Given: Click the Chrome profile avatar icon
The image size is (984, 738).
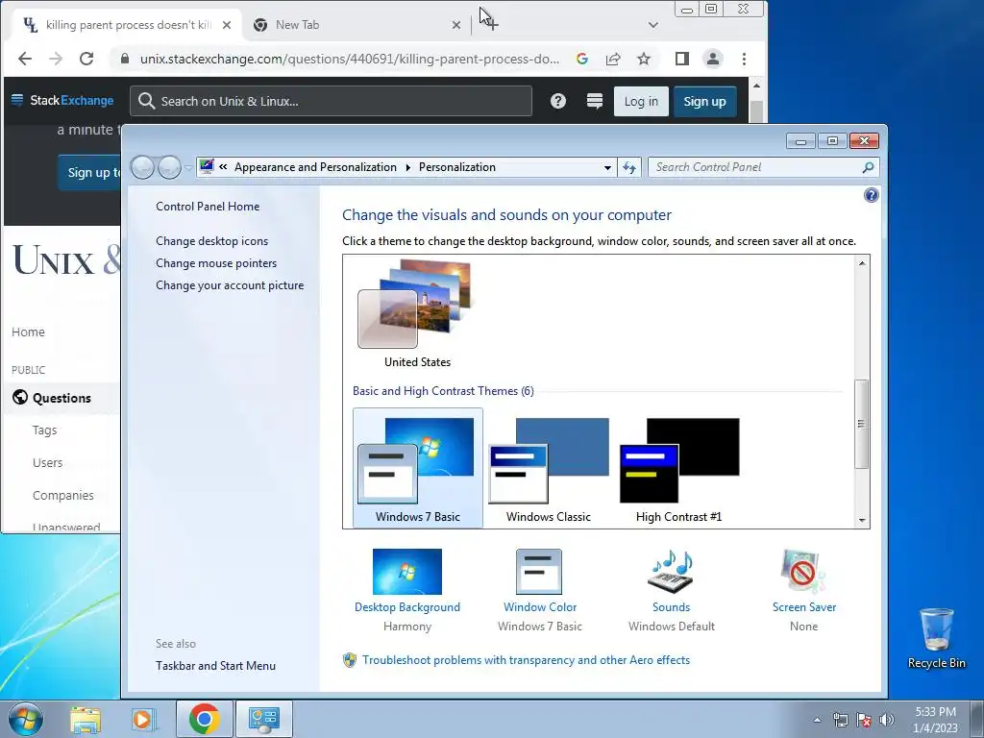Looking at the screenshot, I should pyautogui.click(x=713, y=59).
